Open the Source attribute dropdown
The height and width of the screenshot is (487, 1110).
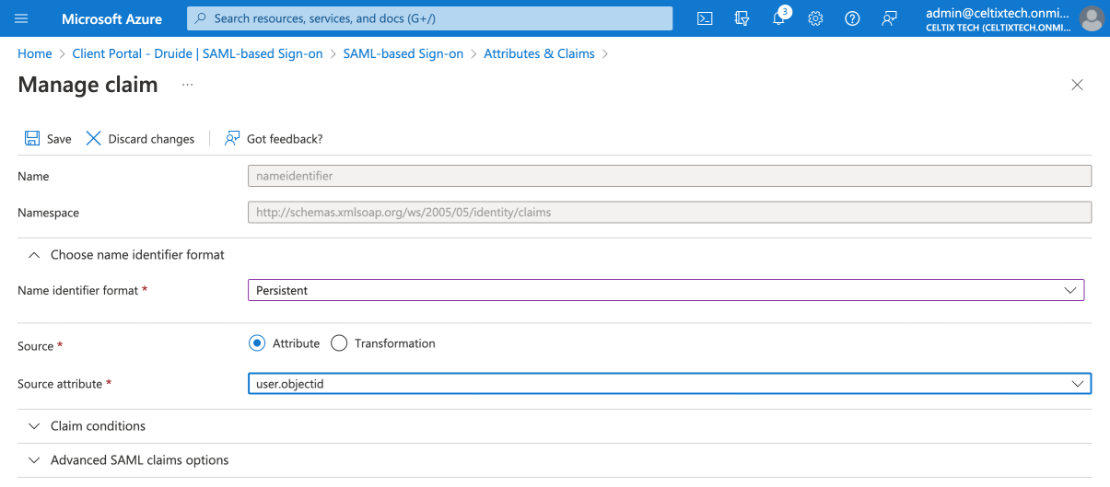click(669, 384)
